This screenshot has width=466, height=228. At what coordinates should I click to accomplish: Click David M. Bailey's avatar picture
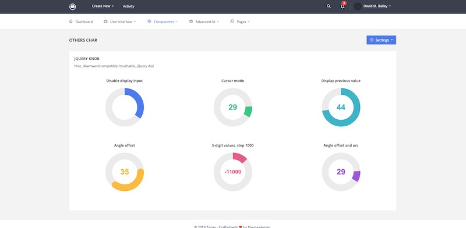click(x=358, y=6)
